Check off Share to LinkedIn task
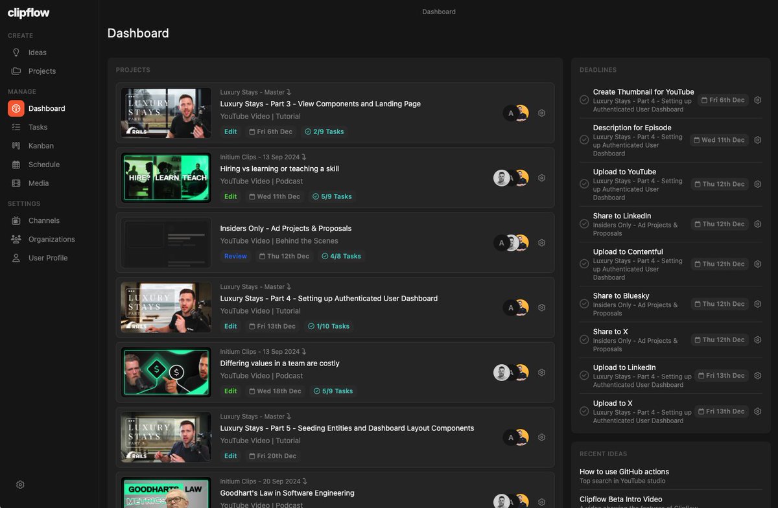778x508 pixels. tap(584, 224)
